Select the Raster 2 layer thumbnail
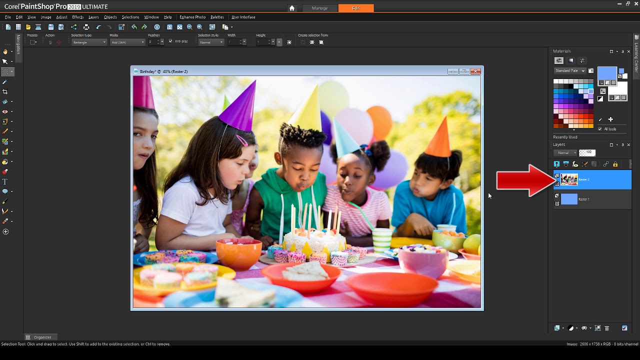640x360 pixels. [x=569, y=179]
